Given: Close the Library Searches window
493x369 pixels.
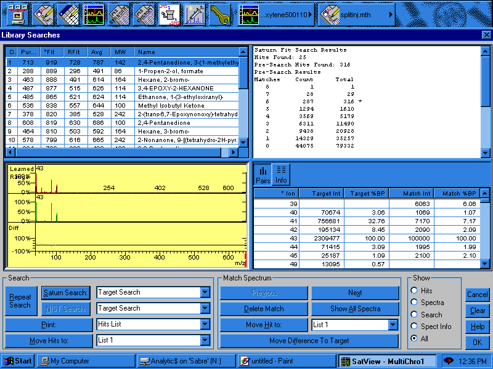Looking at the screenshot, I should click(486, 35).
